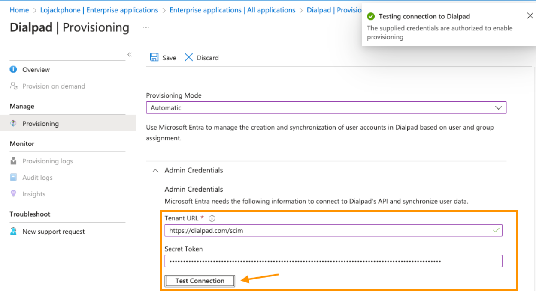Click the 'Testing connection to Dialpad' title

pyautogui.click(x=424, y=16)
